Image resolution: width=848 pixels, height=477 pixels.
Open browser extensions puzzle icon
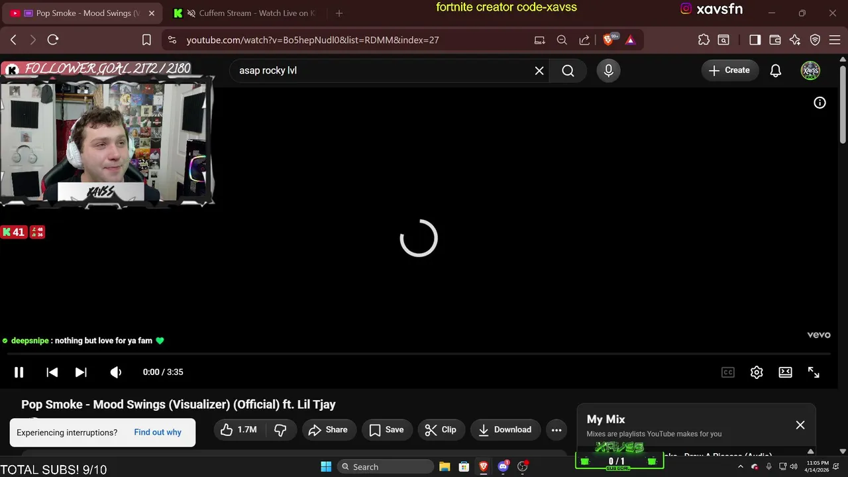pyautogui.click(x=704, y=40)
